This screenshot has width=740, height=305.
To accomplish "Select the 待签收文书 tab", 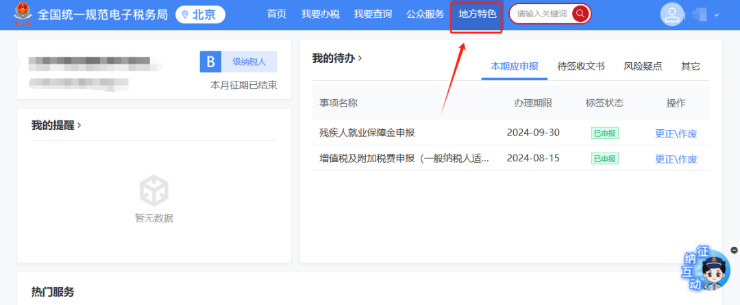I will click(x=581, y=66).
